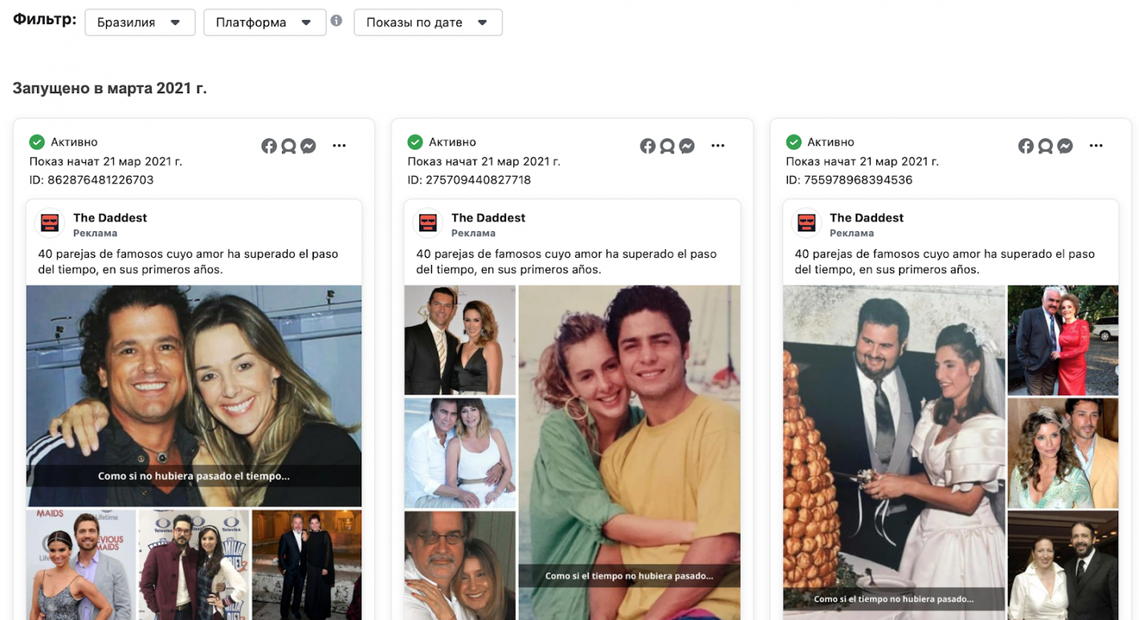The width and height of the screenshot is (1139, 620).
Task: Open large couple photo in ad 862876481226703
Action: 194,396
